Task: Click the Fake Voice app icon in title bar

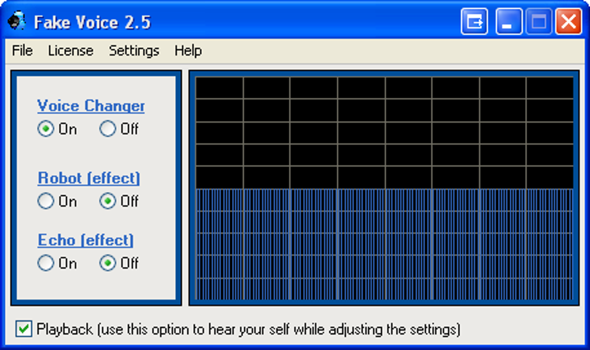Action: pyautogui.click(x=17, y=21)
